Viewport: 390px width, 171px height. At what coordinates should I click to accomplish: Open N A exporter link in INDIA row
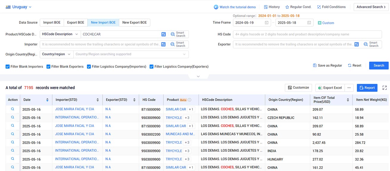[108, 151]
